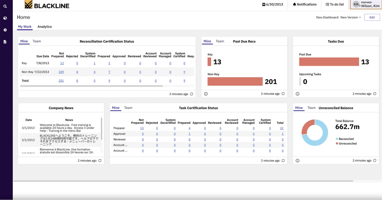Image resolution: width=382 pixels, height=200 pixels.
Task: Click the KW user avatar
Action: coord(356,4)
